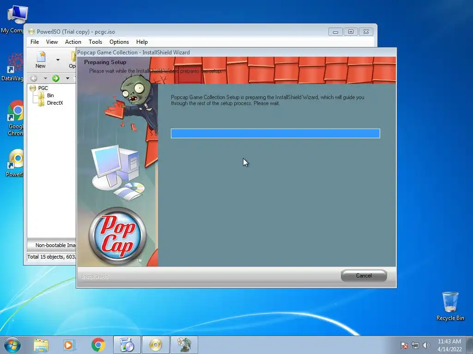Click the back navigation arrow in PowerISO

coord(34,78)
